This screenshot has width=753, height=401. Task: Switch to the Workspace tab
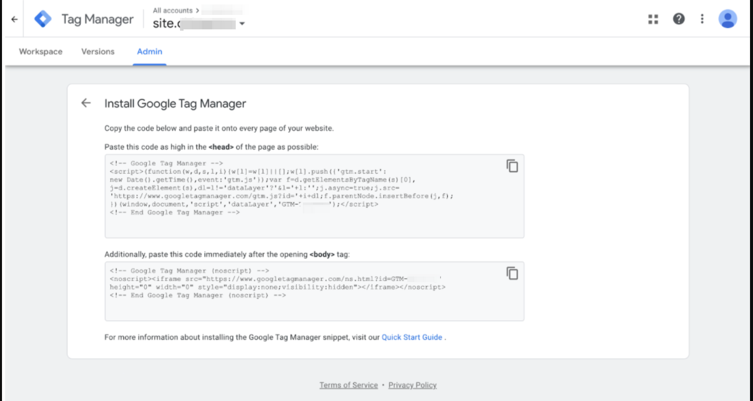click(x=40, y=51)
